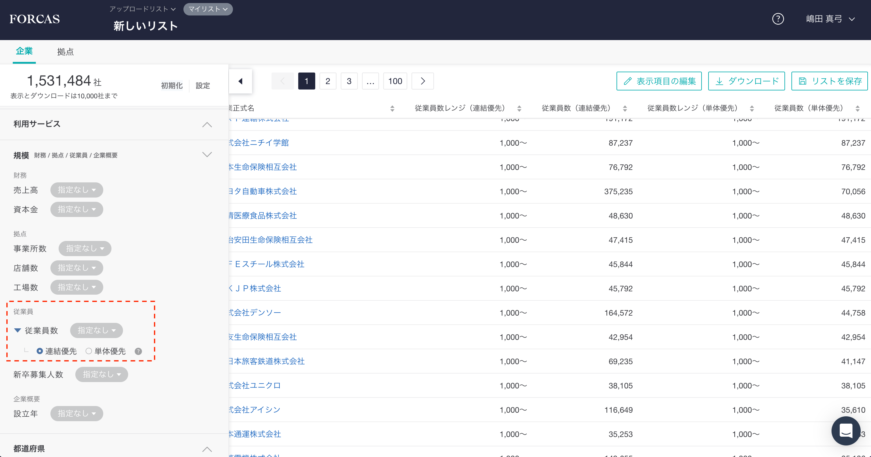Open the chat support bubble icon
Screen dimensions: 871x457
(845, 431)
